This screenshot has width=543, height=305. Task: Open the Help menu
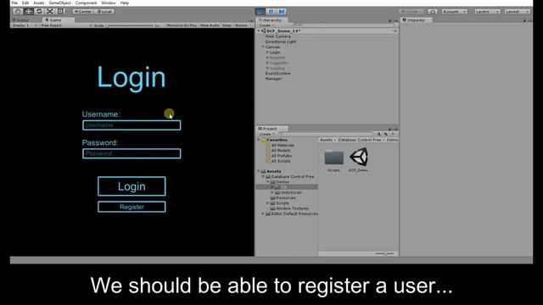[125, 3]
